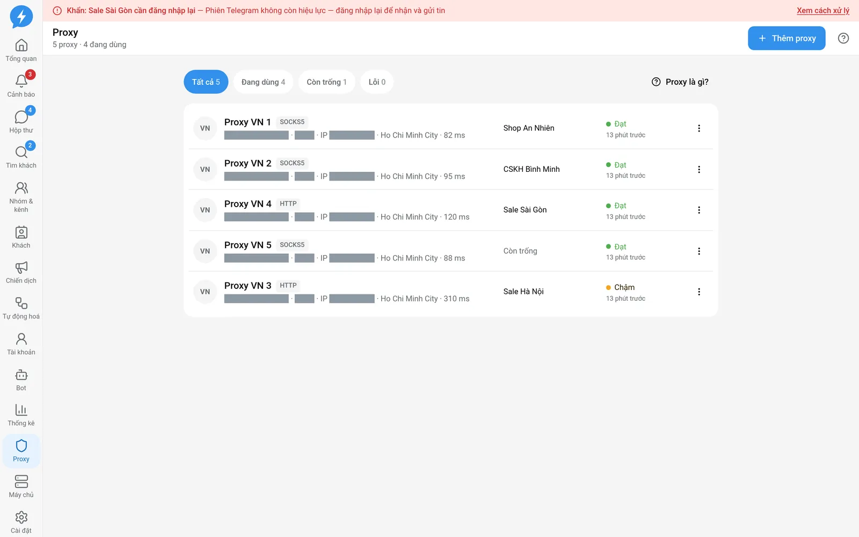
Task: Open Nhóm & kênh section
Action: [21, 197]
